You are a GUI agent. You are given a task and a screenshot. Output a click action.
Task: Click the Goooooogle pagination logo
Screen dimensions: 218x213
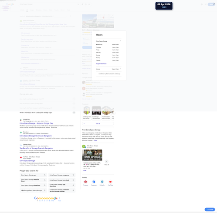pos(46,198)
